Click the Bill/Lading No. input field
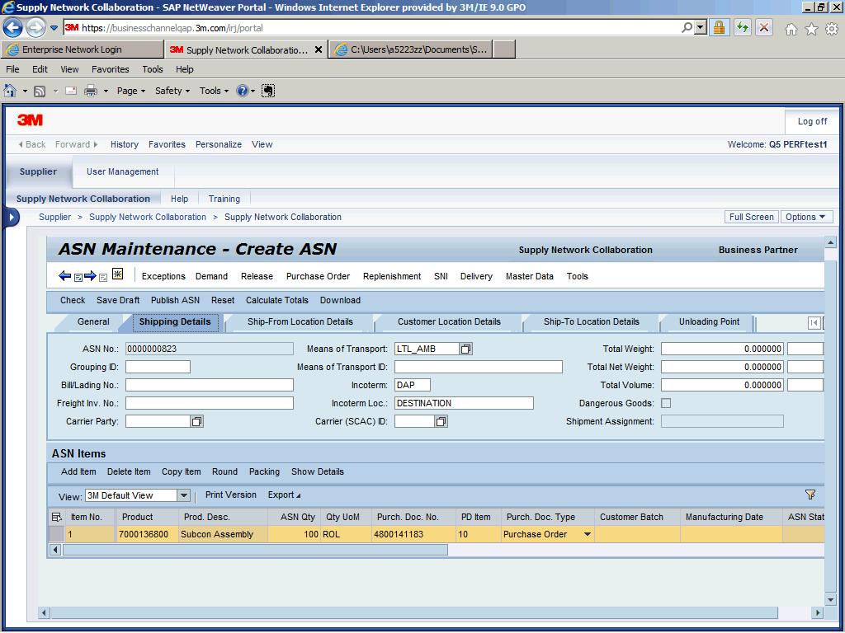This screenshot has width=845, height=633. coord(209,385)
